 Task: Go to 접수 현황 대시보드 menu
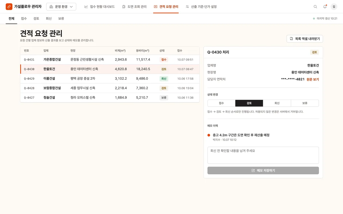(99, 7)
